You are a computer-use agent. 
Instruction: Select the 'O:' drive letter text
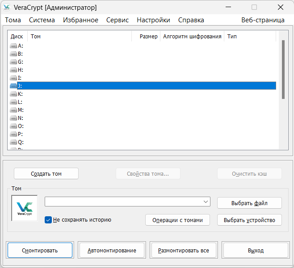click(x=21, y=126)
